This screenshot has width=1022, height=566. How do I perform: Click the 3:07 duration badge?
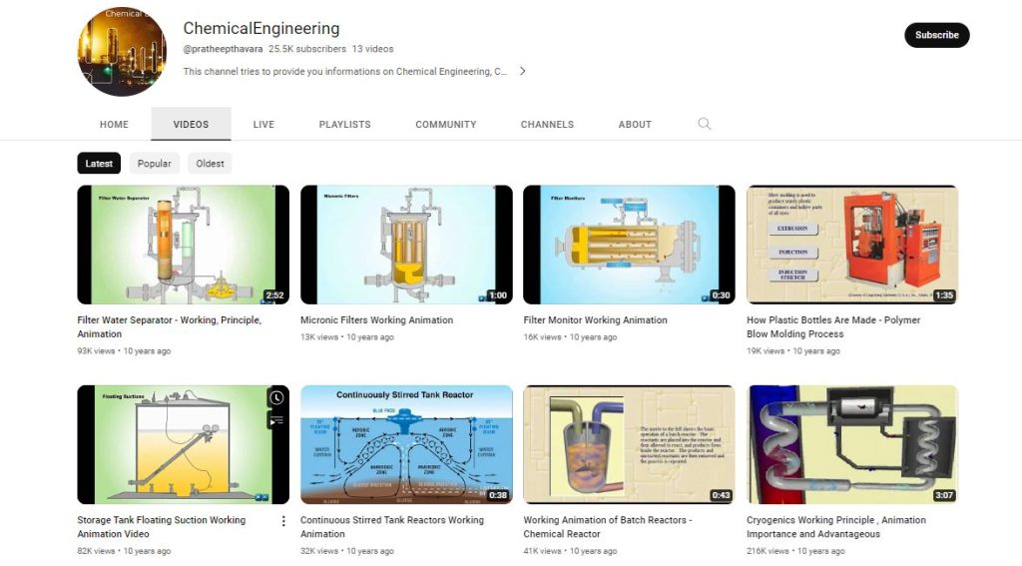pyautogui.click(x=944, y=495)
